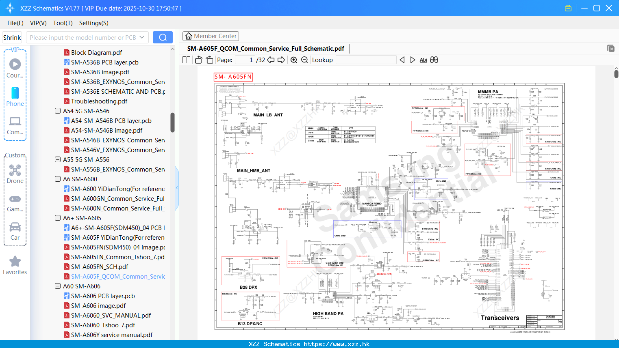
Task: Click the tab restore icon at right
Action: pyautogui.click(x=611, y=48)
